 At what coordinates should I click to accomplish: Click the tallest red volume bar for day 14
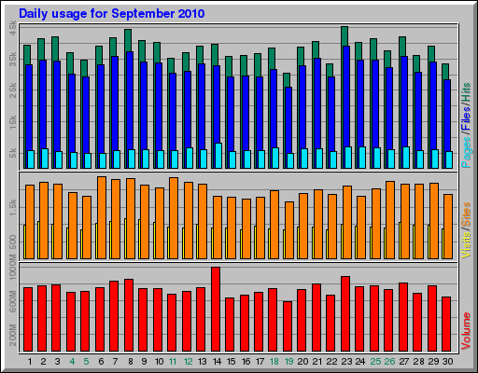(x=216, y=310)
